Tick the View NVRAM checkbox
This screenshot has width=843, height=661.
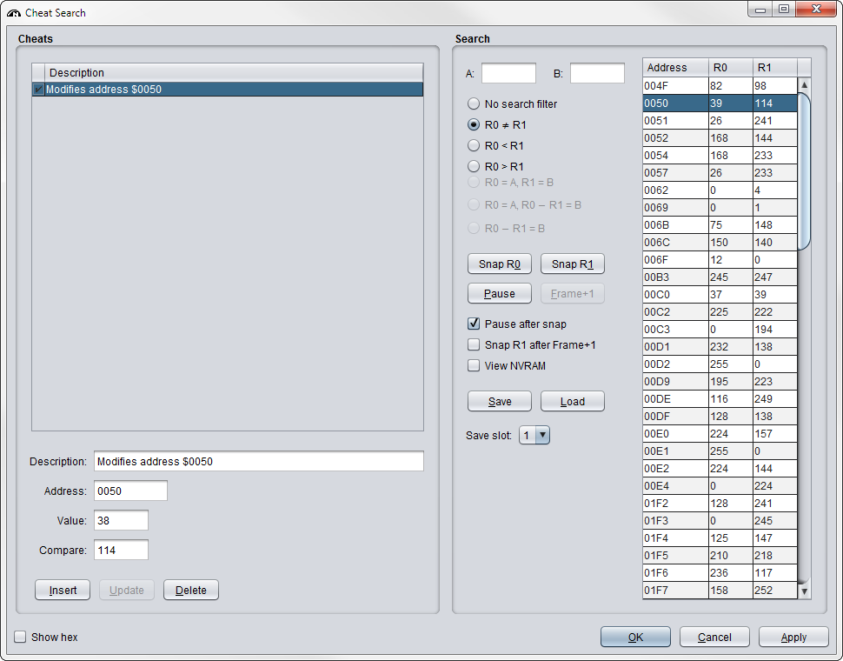click(474, 365)
